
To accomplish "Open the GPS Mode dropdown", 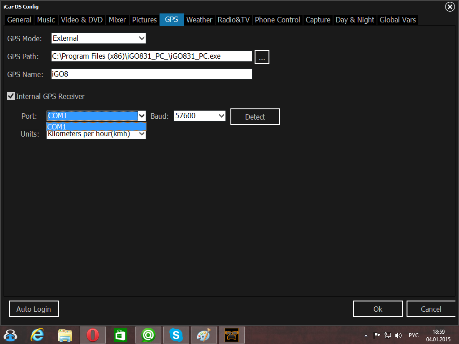I will 99,39.
